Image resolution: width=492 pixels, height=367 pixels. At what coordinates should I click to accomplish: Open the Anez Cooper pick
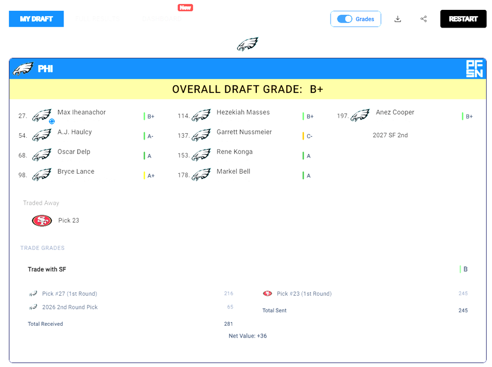coord(395,112)
